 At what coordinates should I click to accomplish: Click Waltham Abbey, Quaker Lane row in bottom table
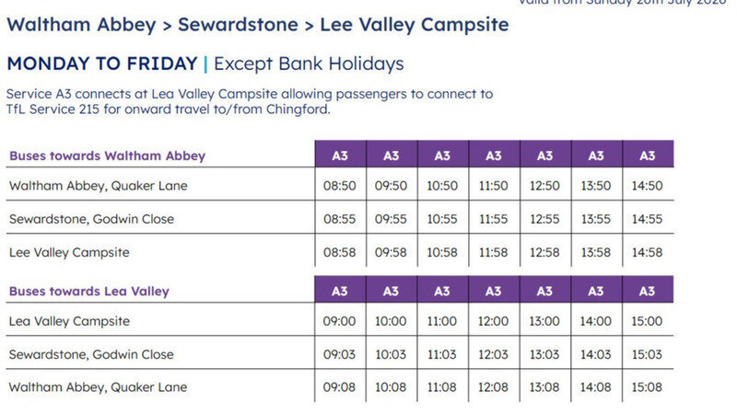(x=339, y=387)
